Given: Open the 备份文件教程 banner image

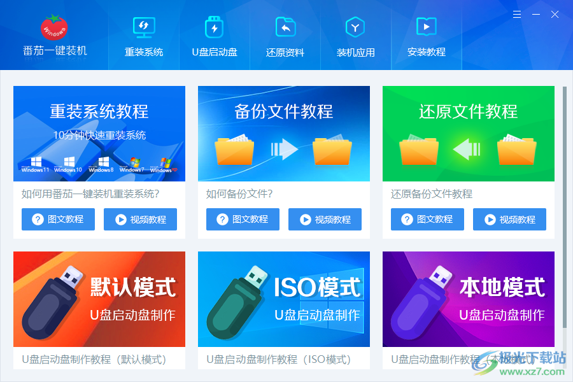Looking at the screenshot, I should tap(284, 134).
